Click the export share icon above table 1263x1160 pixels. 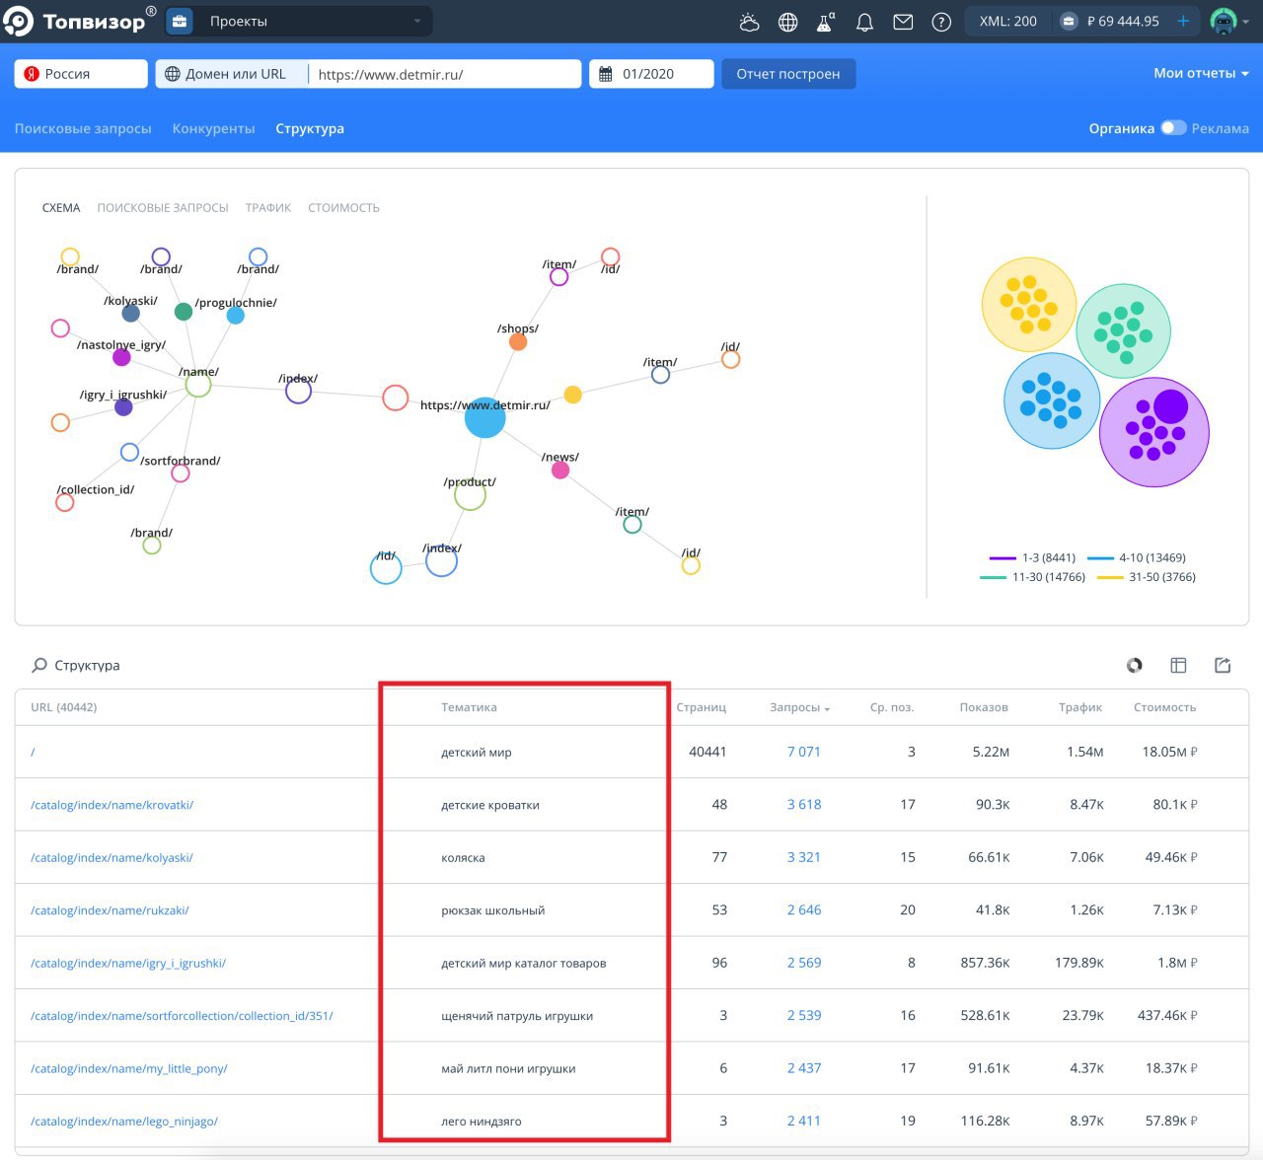[x=1223, y=666]
